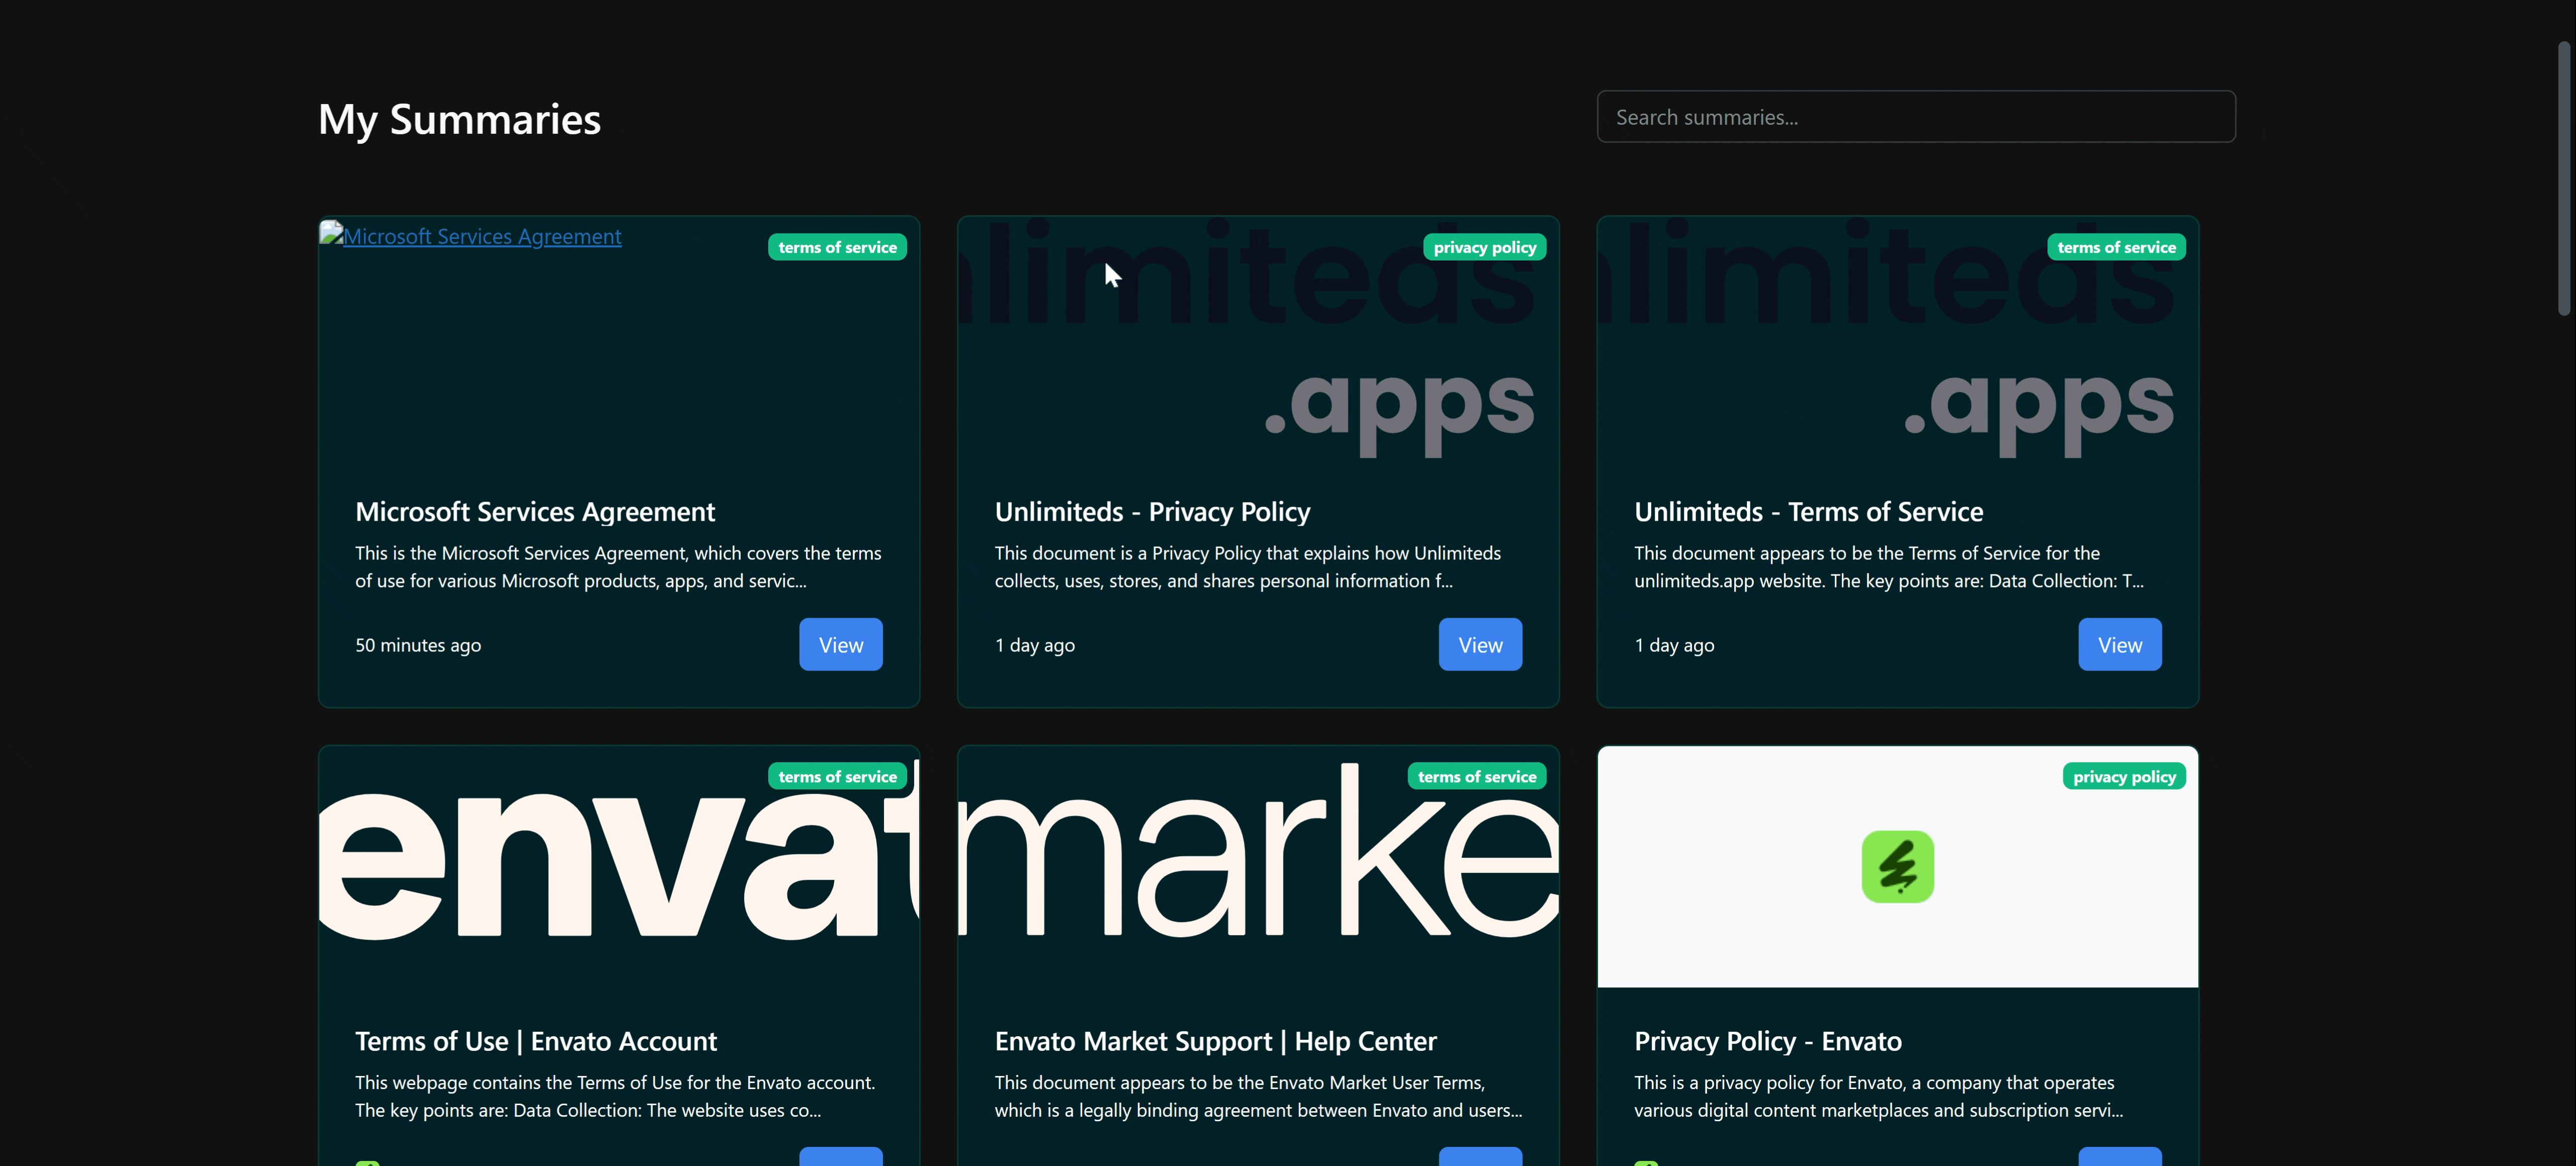The width and height of the screenshot is (2576, 1166).
Task: Click the My Summaries heading
Action: 459,120
